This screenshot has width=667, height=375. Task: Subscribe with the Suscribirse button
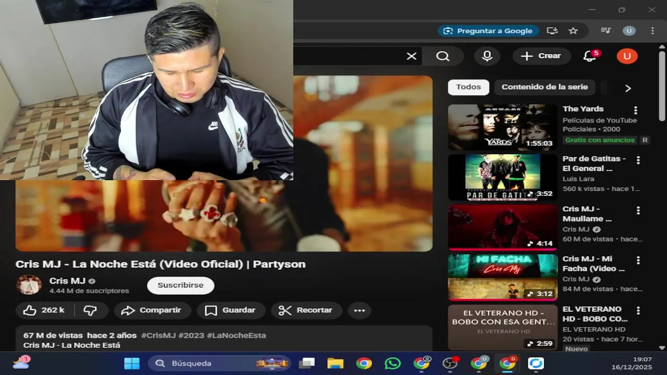(180, 285)
